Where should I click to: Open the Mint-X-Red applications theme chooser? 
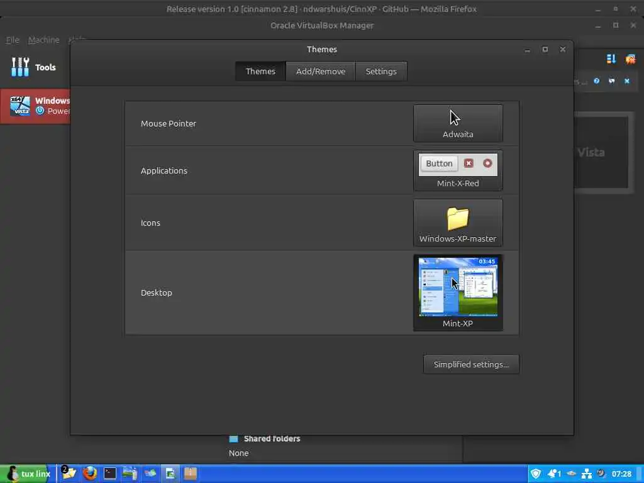pyautogui.click(x=458, y=170)
